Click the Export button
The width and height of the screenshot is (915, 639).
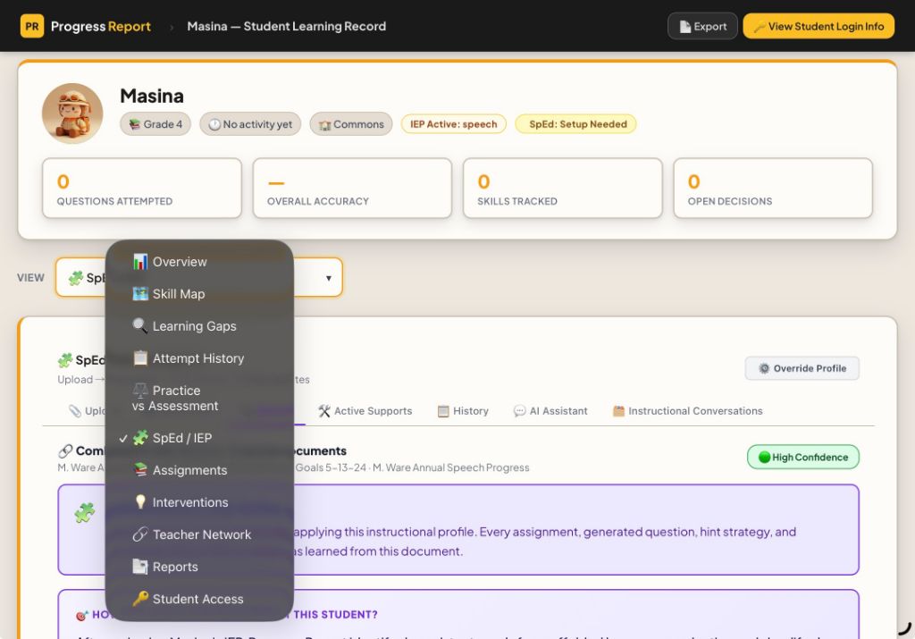pyautogui.click(x=702, y=26)
